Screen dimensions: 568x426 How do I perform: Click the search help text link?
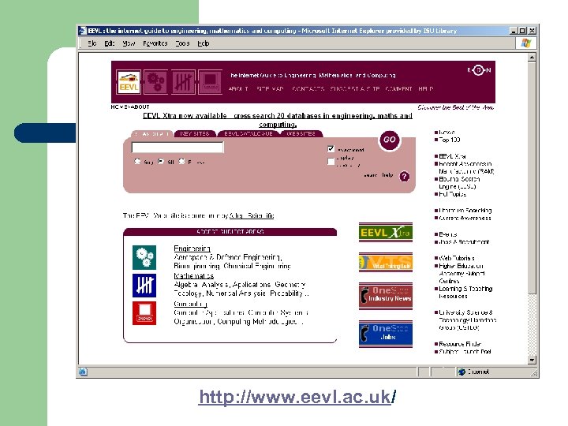(x=378, y=175)
